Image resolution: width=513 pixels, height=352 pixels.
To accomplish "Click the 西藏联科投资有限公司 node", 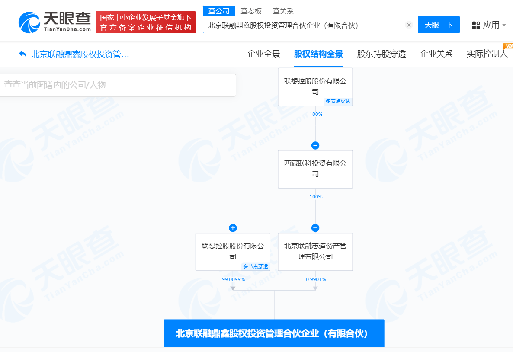I will [315, 169].
